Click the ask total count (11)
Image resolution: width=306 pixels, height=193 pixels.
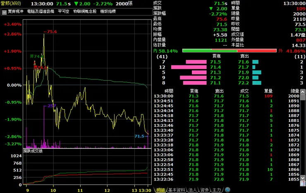tap(300, 57)
